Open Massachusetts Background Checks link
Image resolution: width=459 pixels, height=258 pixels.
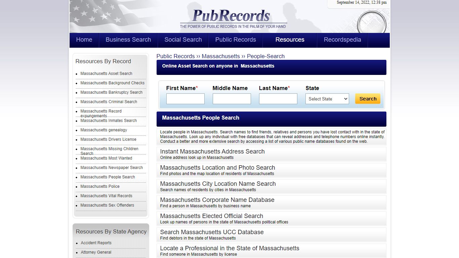pos(113,83)
